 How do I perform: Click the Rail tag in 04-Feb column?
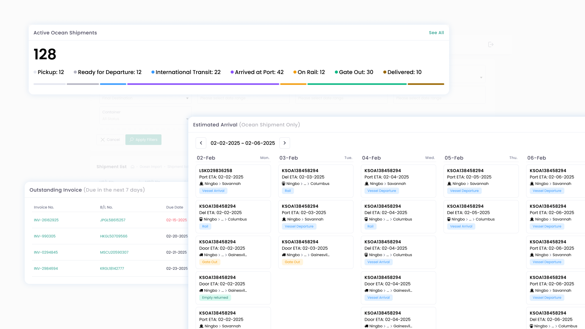[370, 226]
